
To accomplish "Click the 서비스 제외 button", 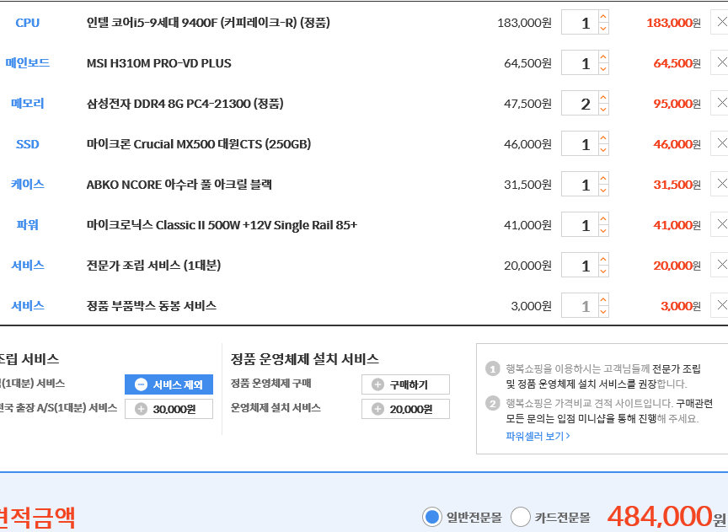I will click(x=169, y=384).
